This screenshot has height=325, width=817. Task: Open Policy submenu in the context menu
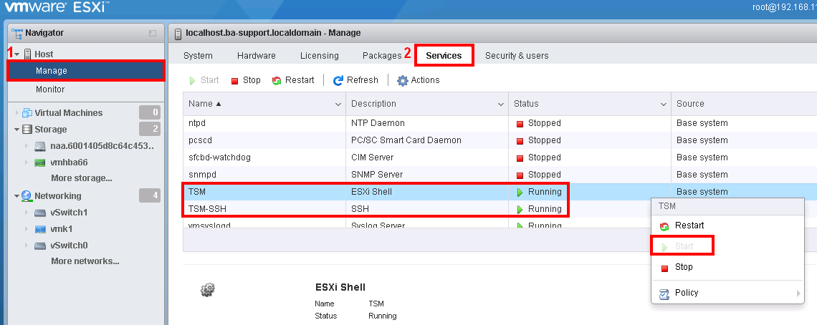click(686, 293)
